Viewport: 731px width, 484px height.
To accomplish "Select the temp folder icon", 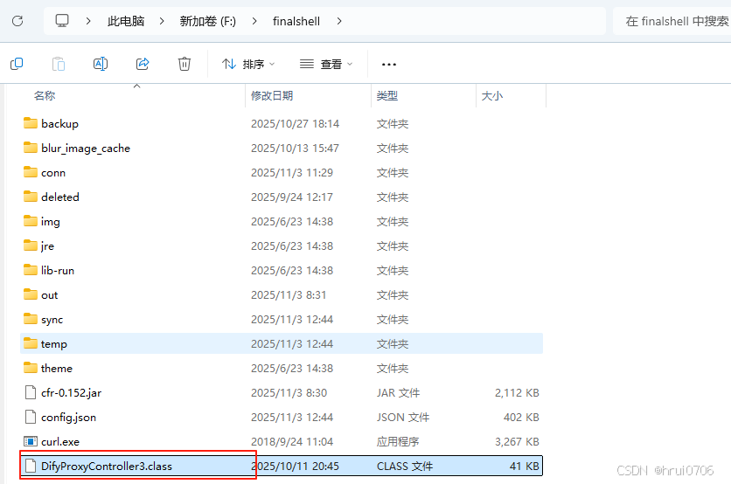I will [31, 343].
